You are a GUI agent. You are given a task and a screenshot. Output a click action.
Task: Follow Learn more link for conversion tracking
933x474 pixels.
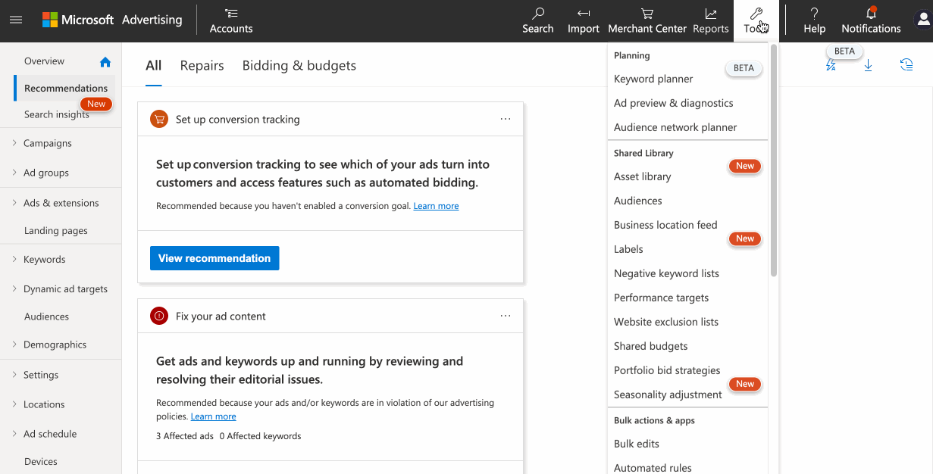pyautogui.click(x=436, y=206)
